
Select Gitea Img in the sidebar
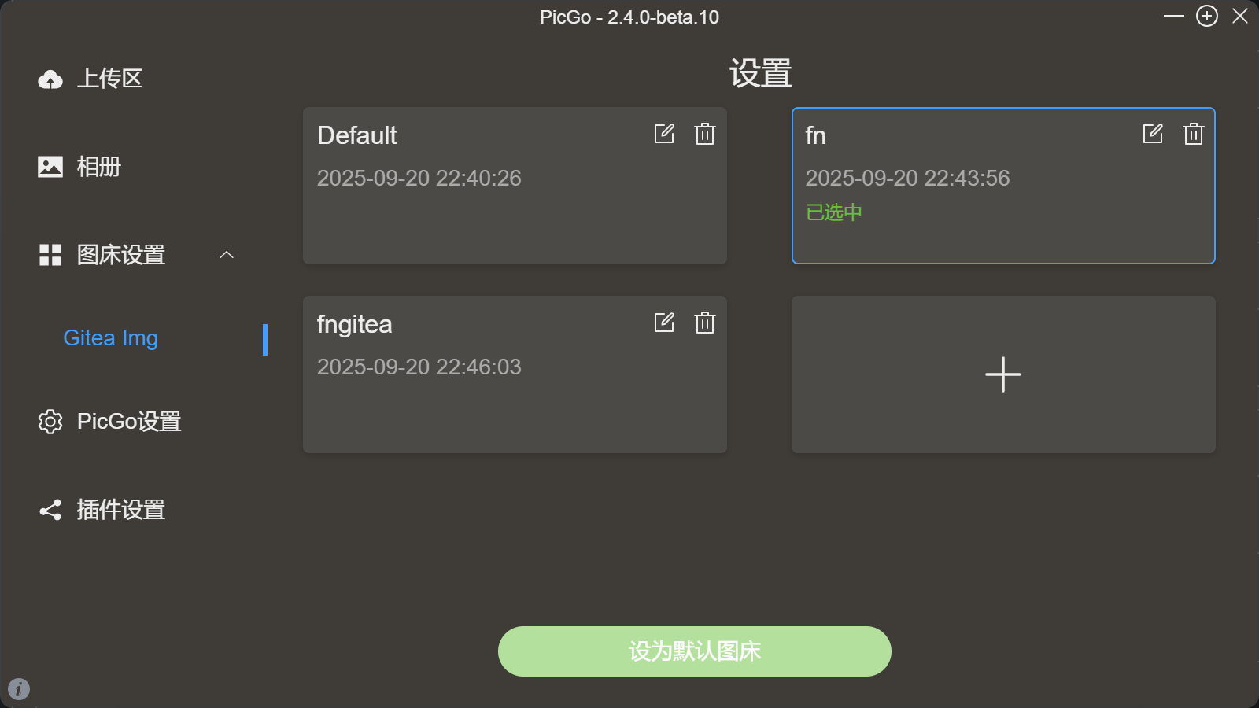tap(111, 338)
